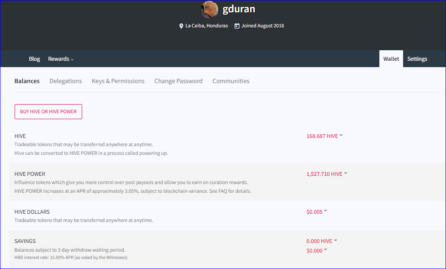Open the savings 0.000 HIVE dropdown
Viewport: 446px width, 269px height.
(322, 241)
